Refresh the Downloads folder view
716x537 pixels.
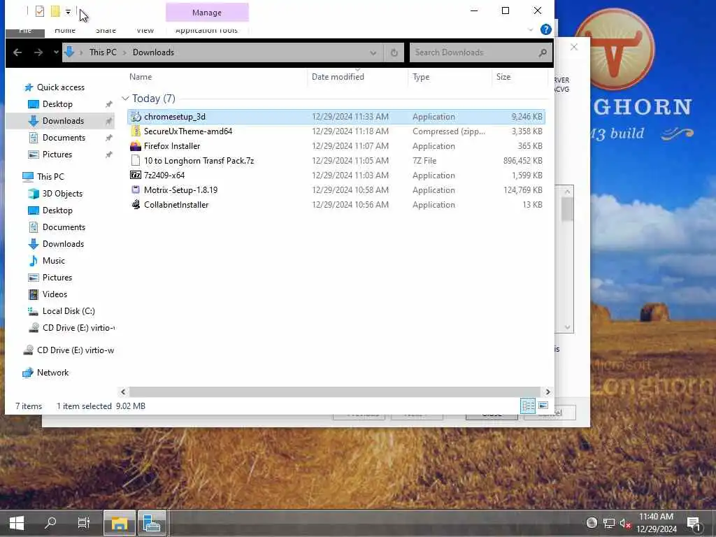coord(394,52)
